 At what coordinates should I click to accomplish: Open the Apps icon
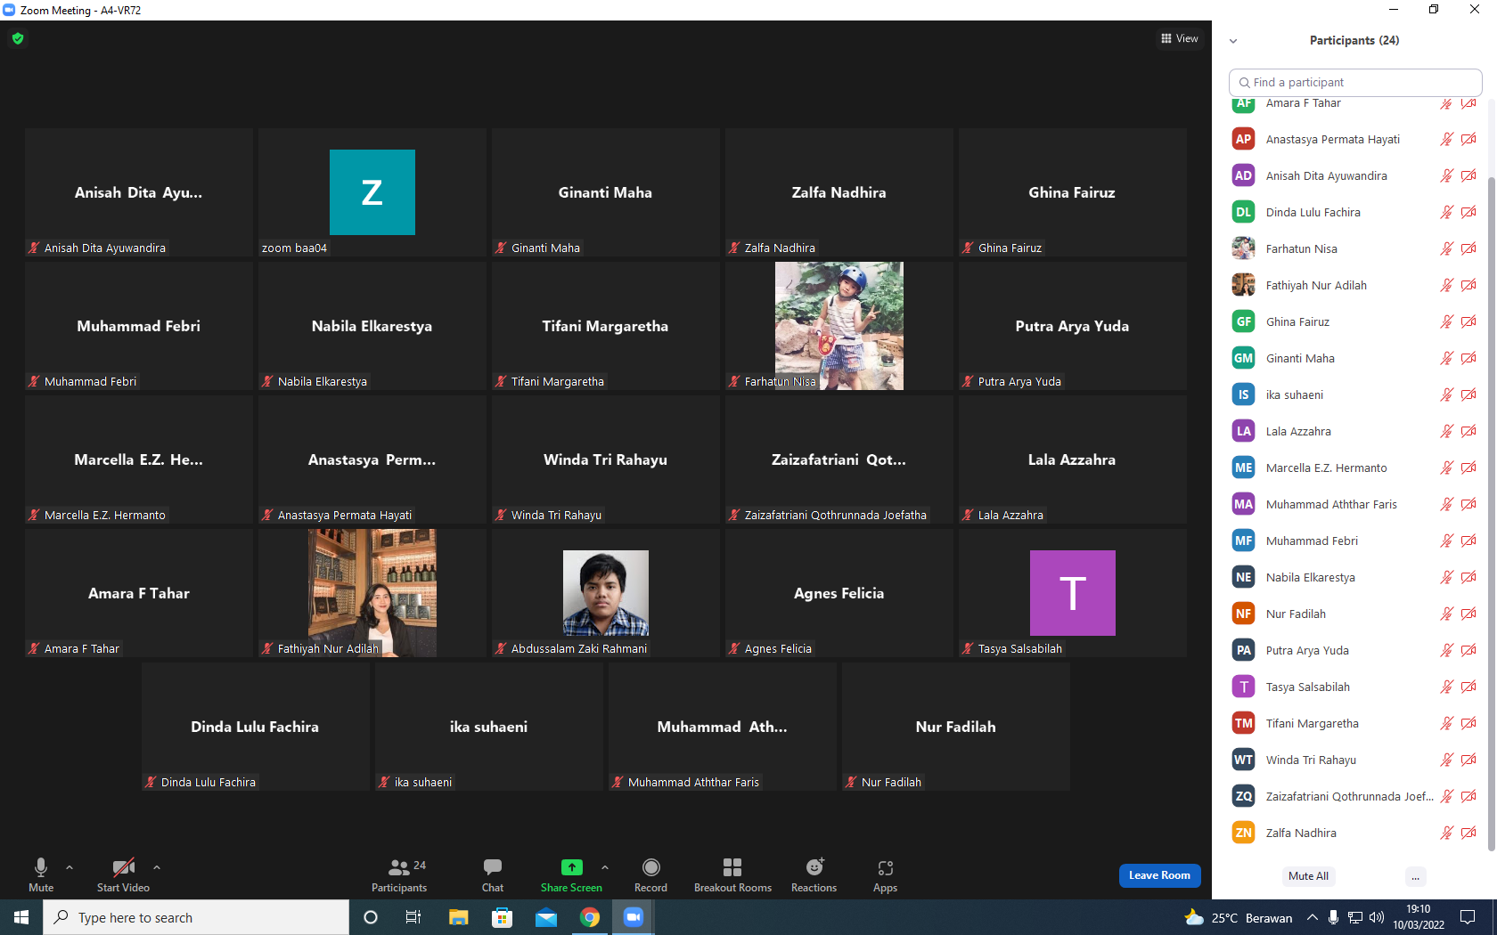[x=885, y=867]
